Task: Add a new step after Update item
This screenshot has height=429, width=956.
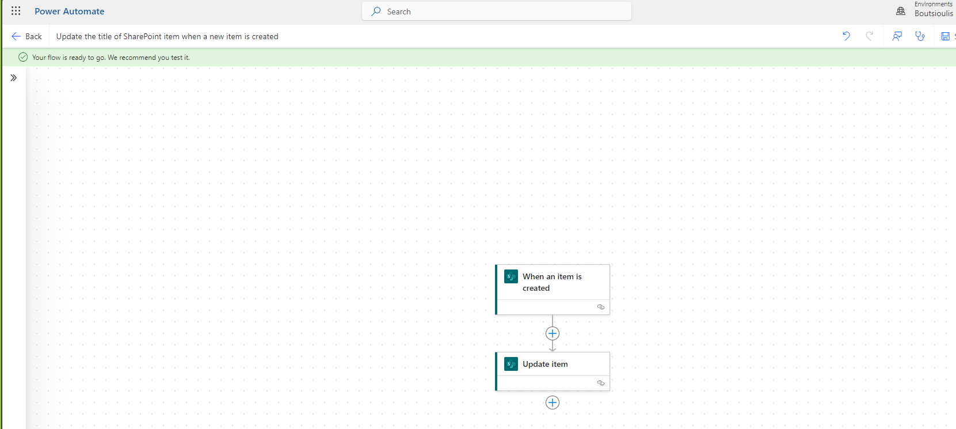Action: point(553,403)
